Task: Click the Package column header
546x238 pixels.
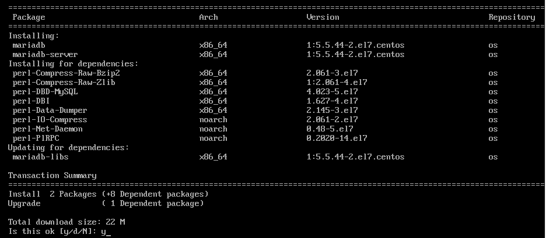Action: tap(29, 17)
